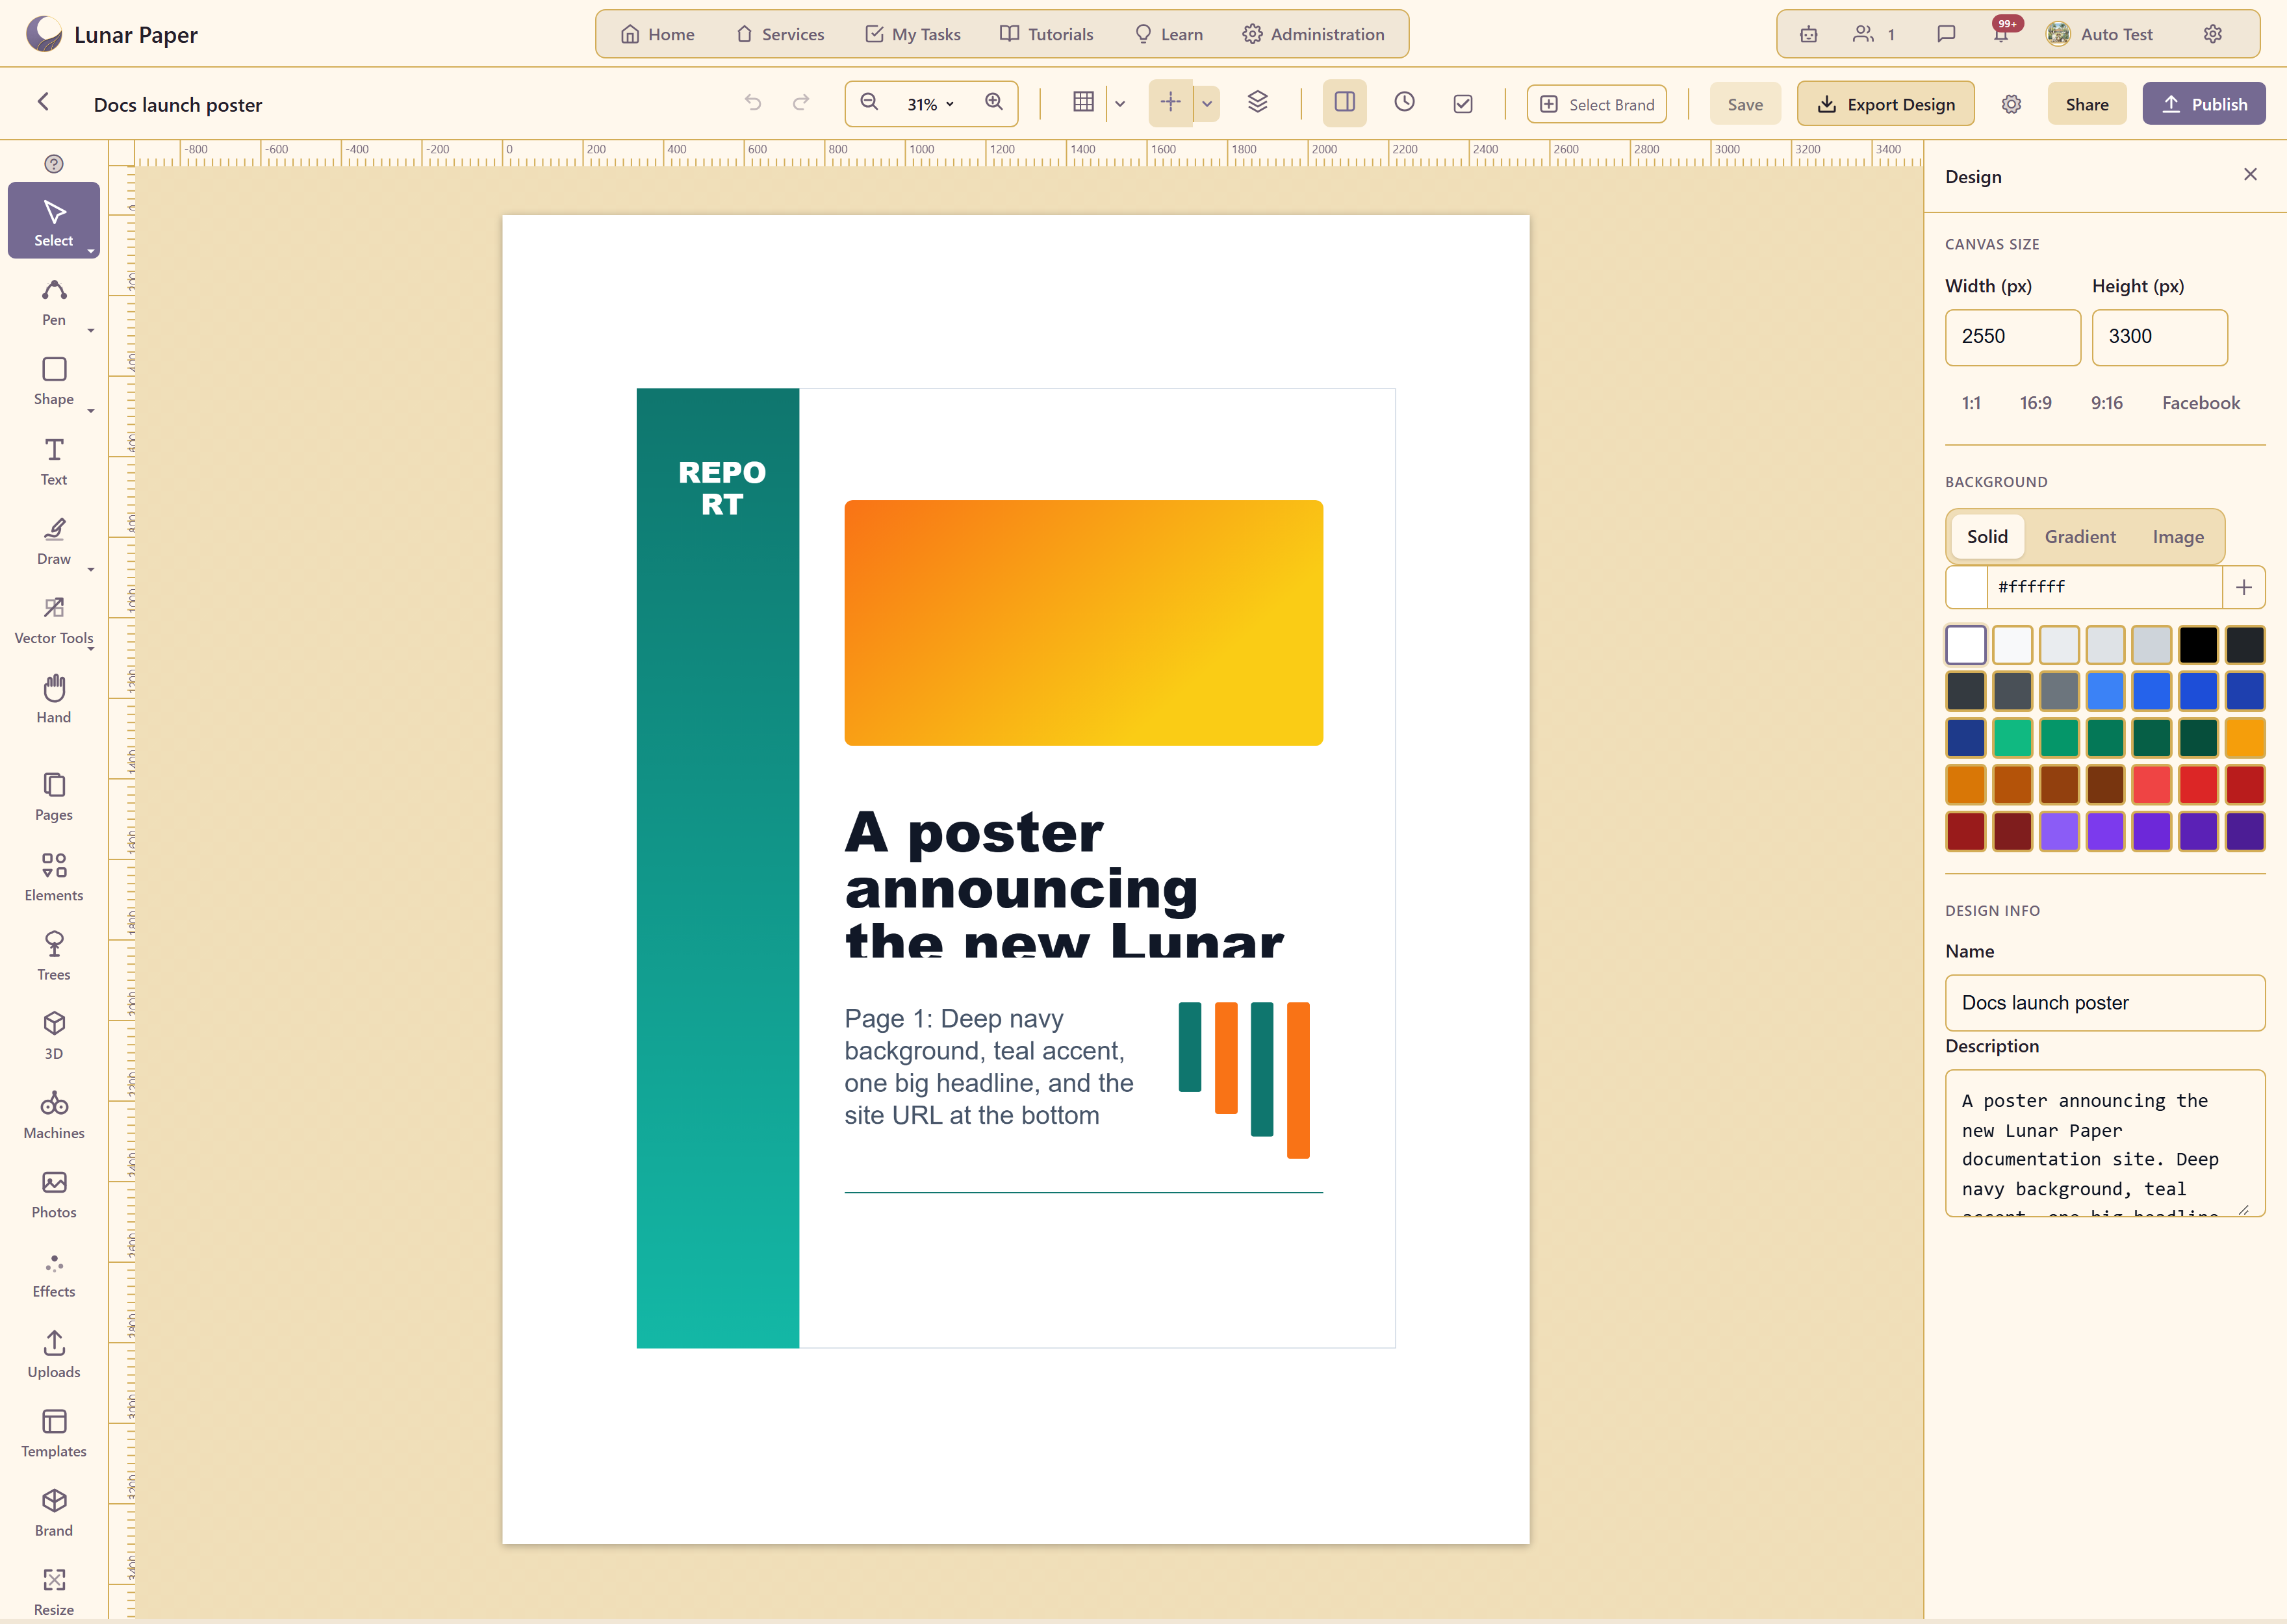Select the Pen tool
The height and width of the screenshot is (1624, 2287).
pyautogui.click(x=54, y=302)
